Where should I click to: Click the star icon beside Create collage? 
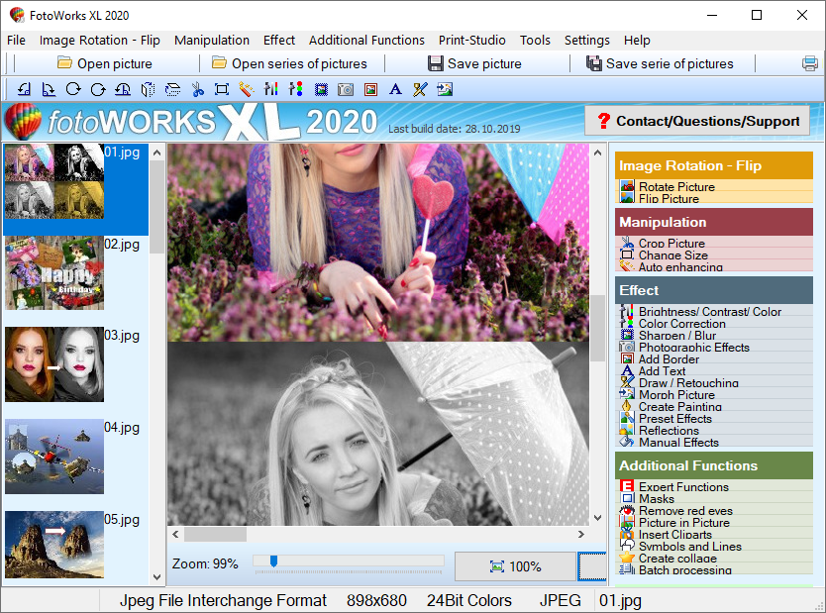(x=627, y=558)
